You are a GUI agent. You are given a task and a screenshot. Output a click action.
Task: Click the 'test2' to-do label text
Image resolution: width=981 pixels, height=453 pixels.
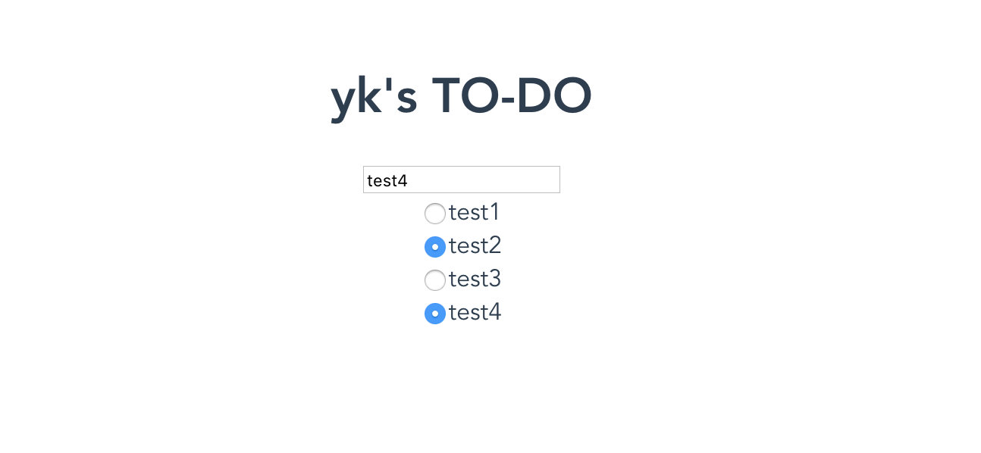[x=475, y=246]
